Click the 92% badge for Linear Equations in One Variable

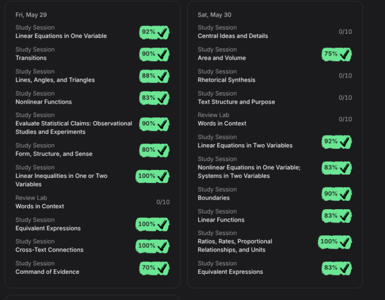(x=154, y=33)
